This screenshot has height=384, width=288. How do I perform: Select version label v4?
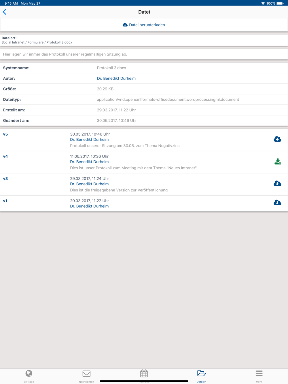pyautogui.click(x=5, y=156)
